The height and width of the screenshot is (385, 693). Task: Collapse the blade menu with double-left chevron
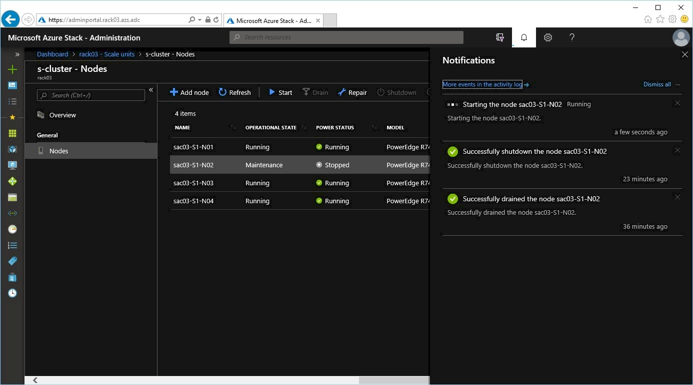coord(151,90)
